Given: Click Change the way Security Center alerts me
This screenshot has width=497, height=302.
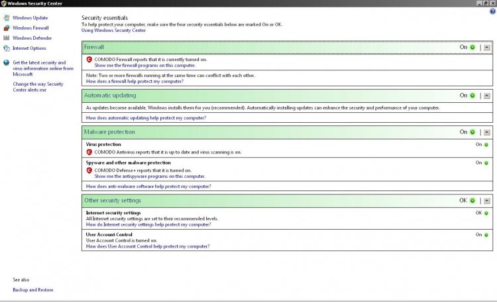Looking at the screenshot, I should [38, 87].
